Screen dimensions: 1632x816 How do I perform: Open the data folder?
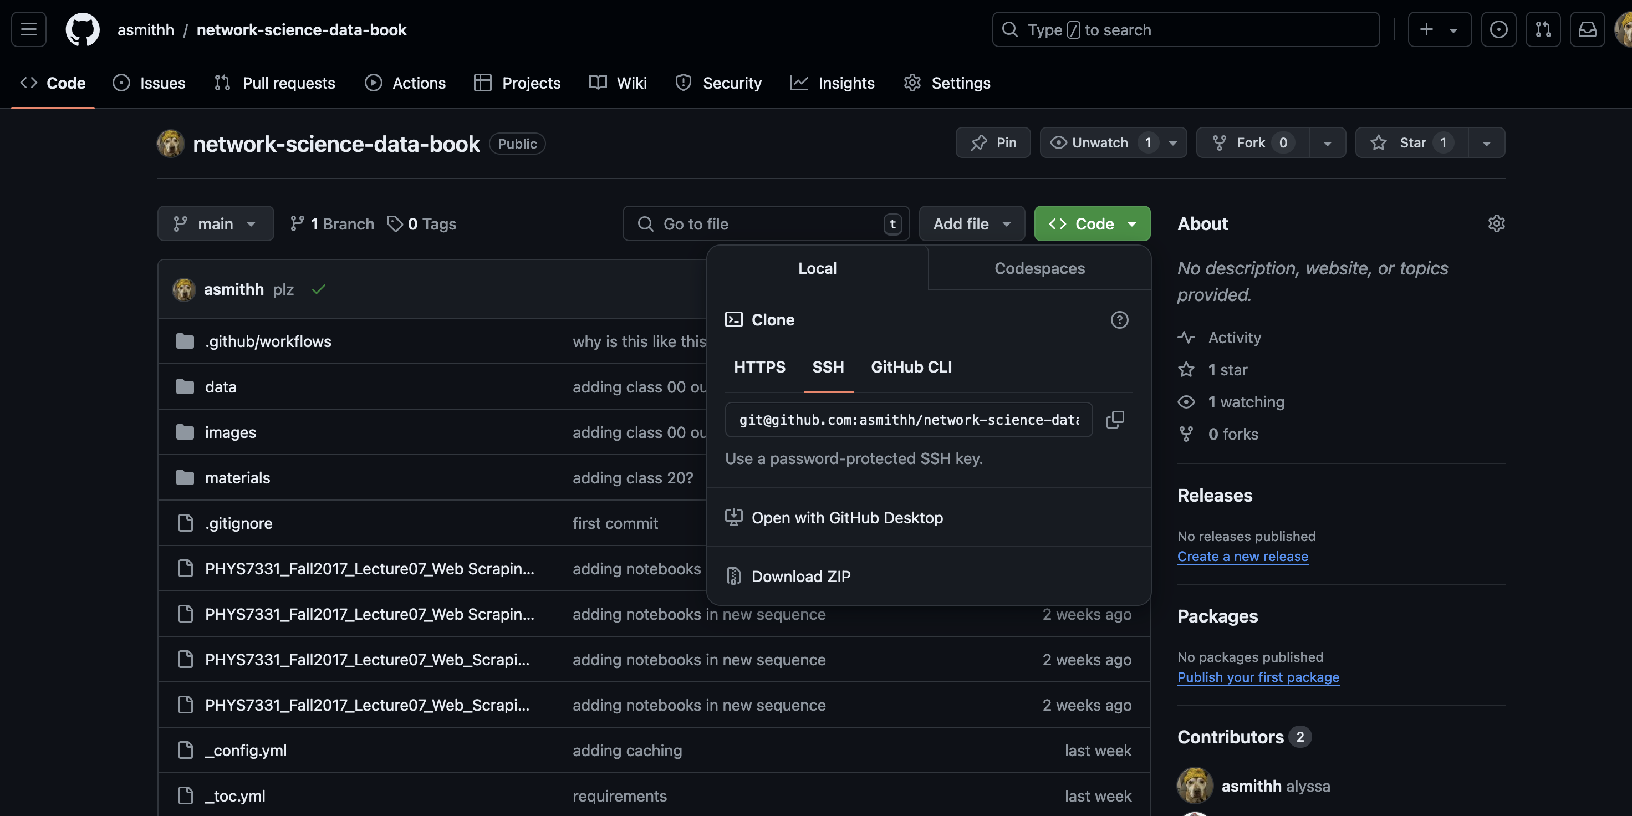pyautogui.click(x=221, y=387)
